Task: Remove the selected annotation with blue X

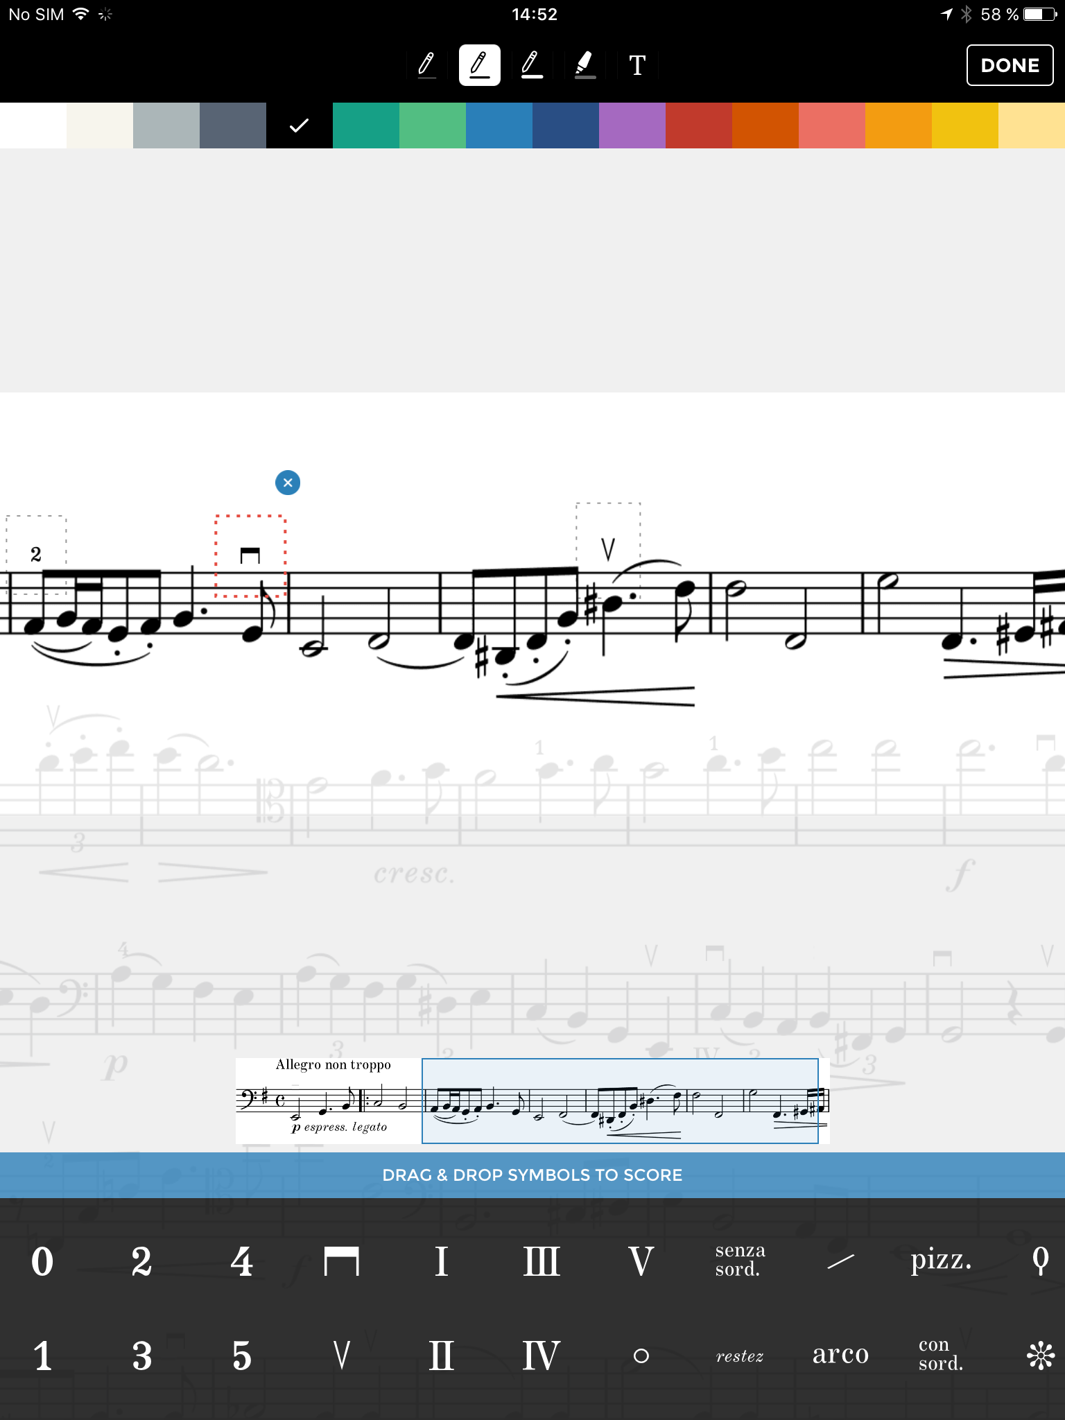Action: (288, 483)
